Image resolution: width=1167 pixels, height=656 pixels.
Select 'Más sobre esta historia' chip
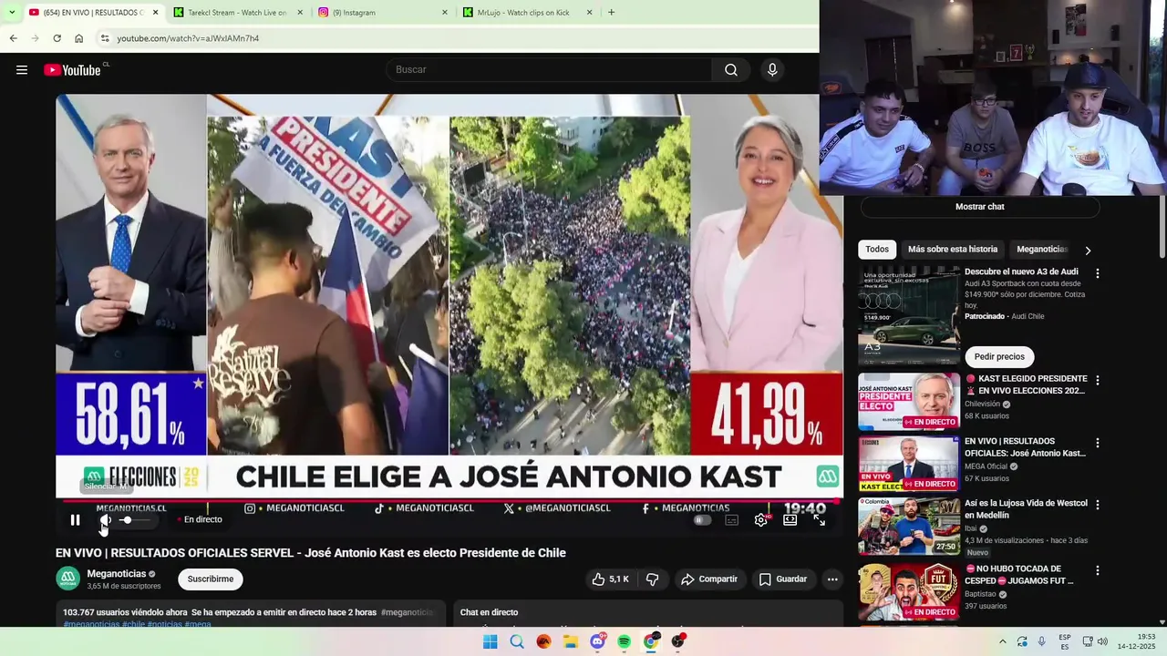tap(953, 249)
